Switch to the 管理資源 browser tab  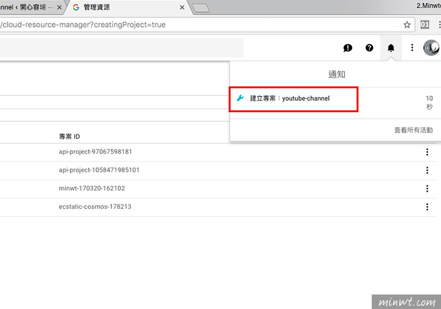tap(127, 8)
